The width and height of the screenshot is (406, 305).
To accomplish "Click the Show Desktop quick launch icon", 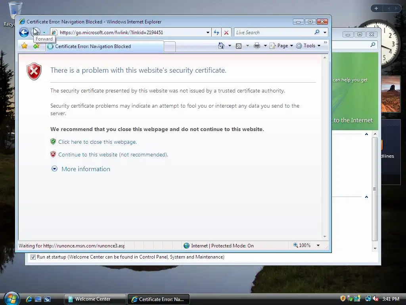I will click(x=38, y=299).
